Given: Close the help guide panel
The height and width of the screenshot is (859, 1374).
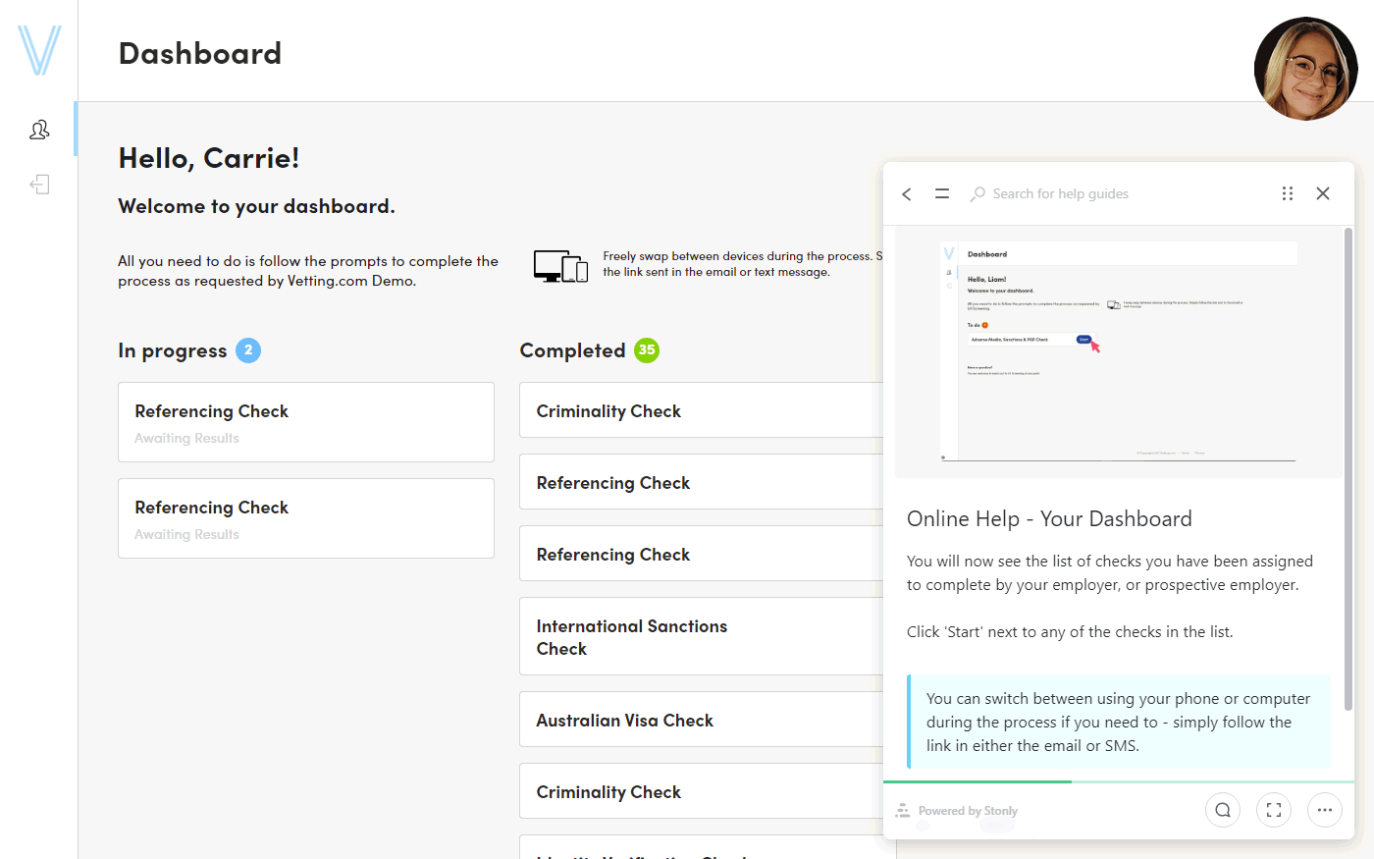Looking at the screenshot, I should pos(1323,193).
